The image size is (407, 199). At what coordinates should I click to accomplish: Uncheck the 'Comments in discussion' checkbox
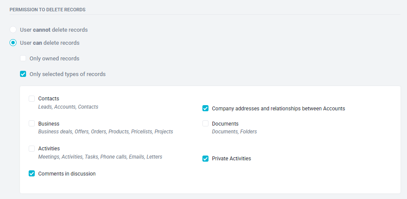tap(32, 173)
